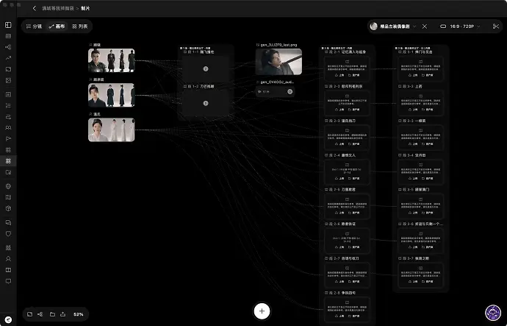Image resolution: width=507 pixels, height=326 pixels.
Task: Play the video in segment 1-1 card
Action: click(x=205, y=68)
